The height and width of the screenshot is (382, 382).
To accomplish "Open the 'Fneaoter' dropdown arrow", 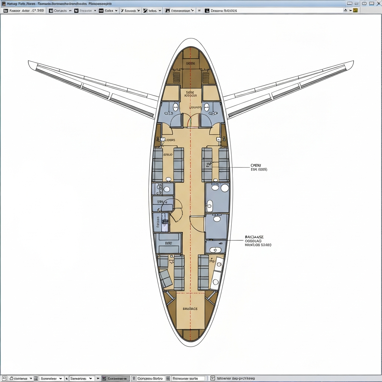I will point(95,11).
